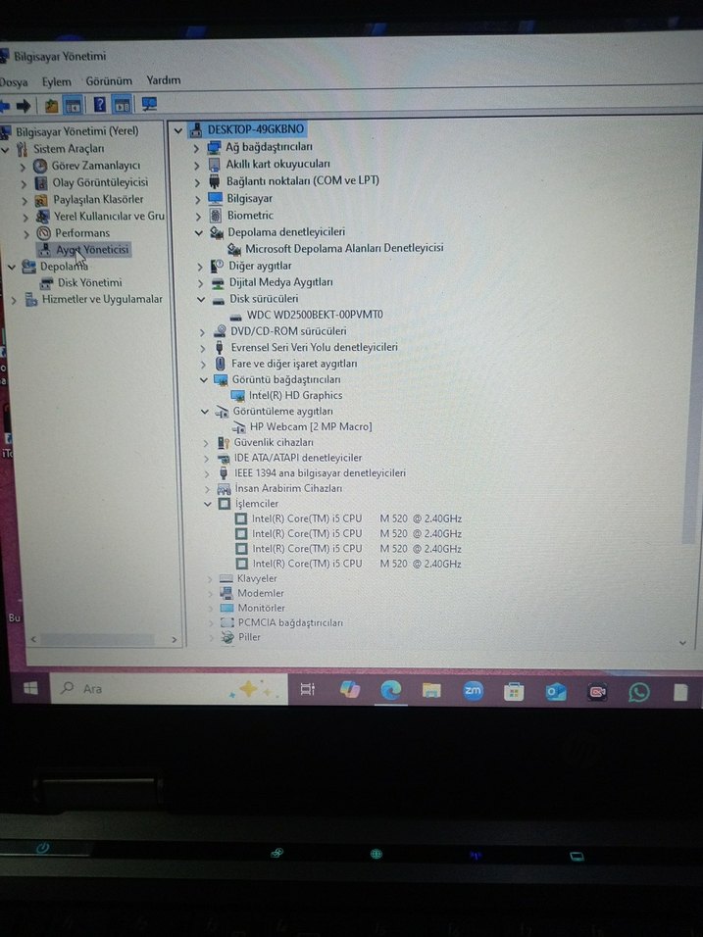Select Microsoft Depolama Alanları Denetleyicisi

coord(344,248)
